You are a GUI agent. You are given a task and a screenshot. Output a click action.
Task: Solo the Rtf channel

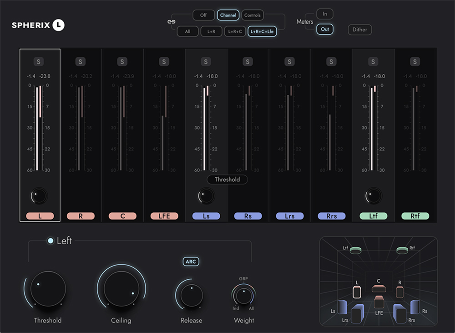(415, 61)
